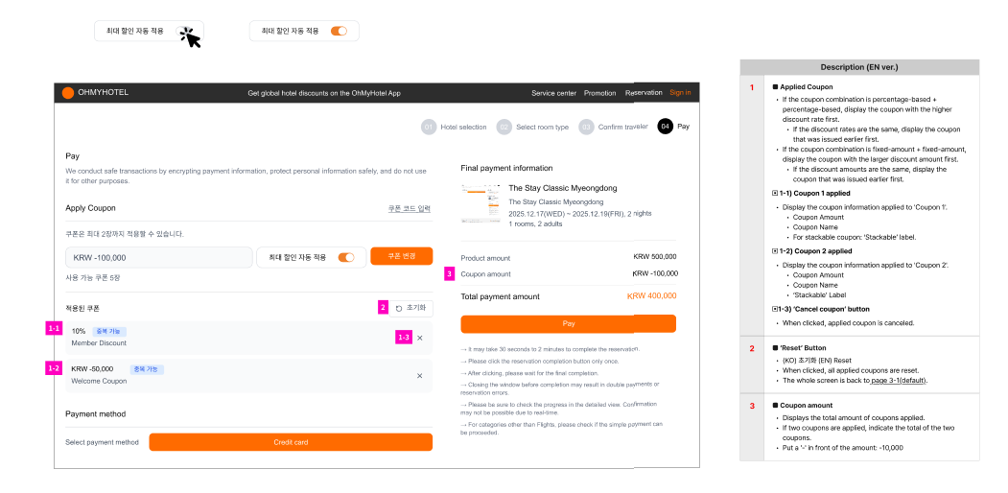Expand the 1-2) Coupon 2 applied item
This screenshot has height=493, width=1008.
click(x=775, y=251)
